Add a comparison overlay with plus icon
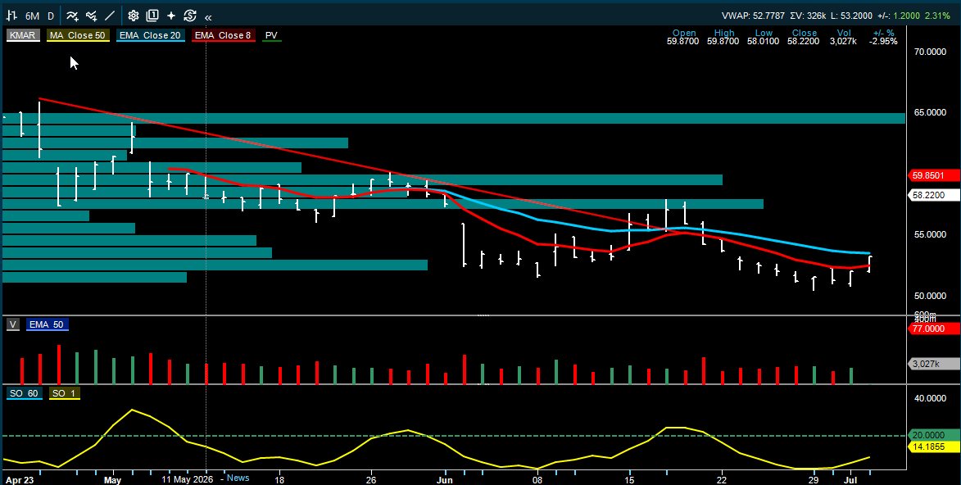Viewport: 961px width, 485px height. pos(91,16)
